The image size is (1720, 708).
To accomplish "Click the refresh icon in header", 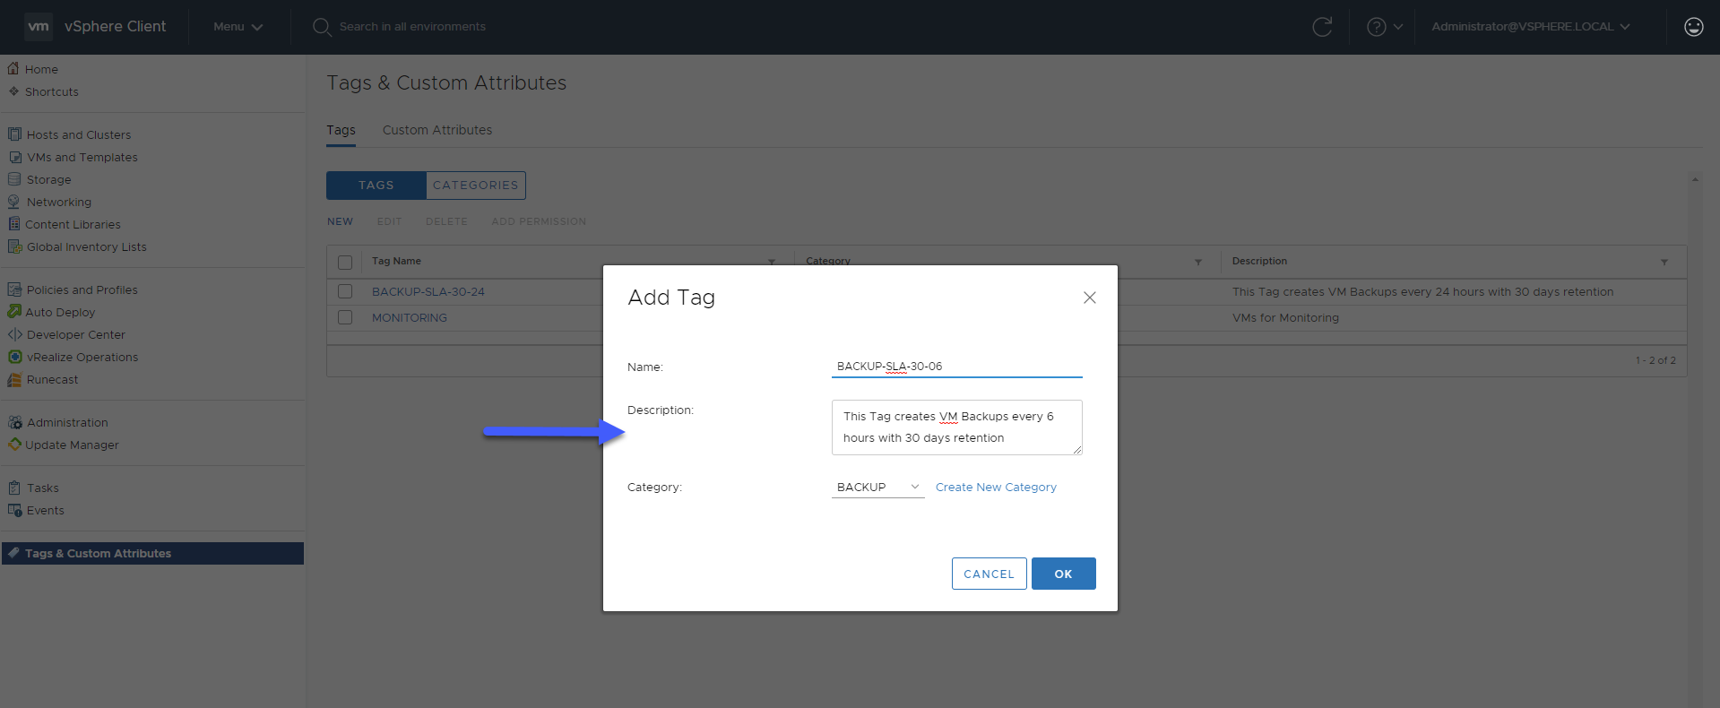I will (x=1322, y=27).
